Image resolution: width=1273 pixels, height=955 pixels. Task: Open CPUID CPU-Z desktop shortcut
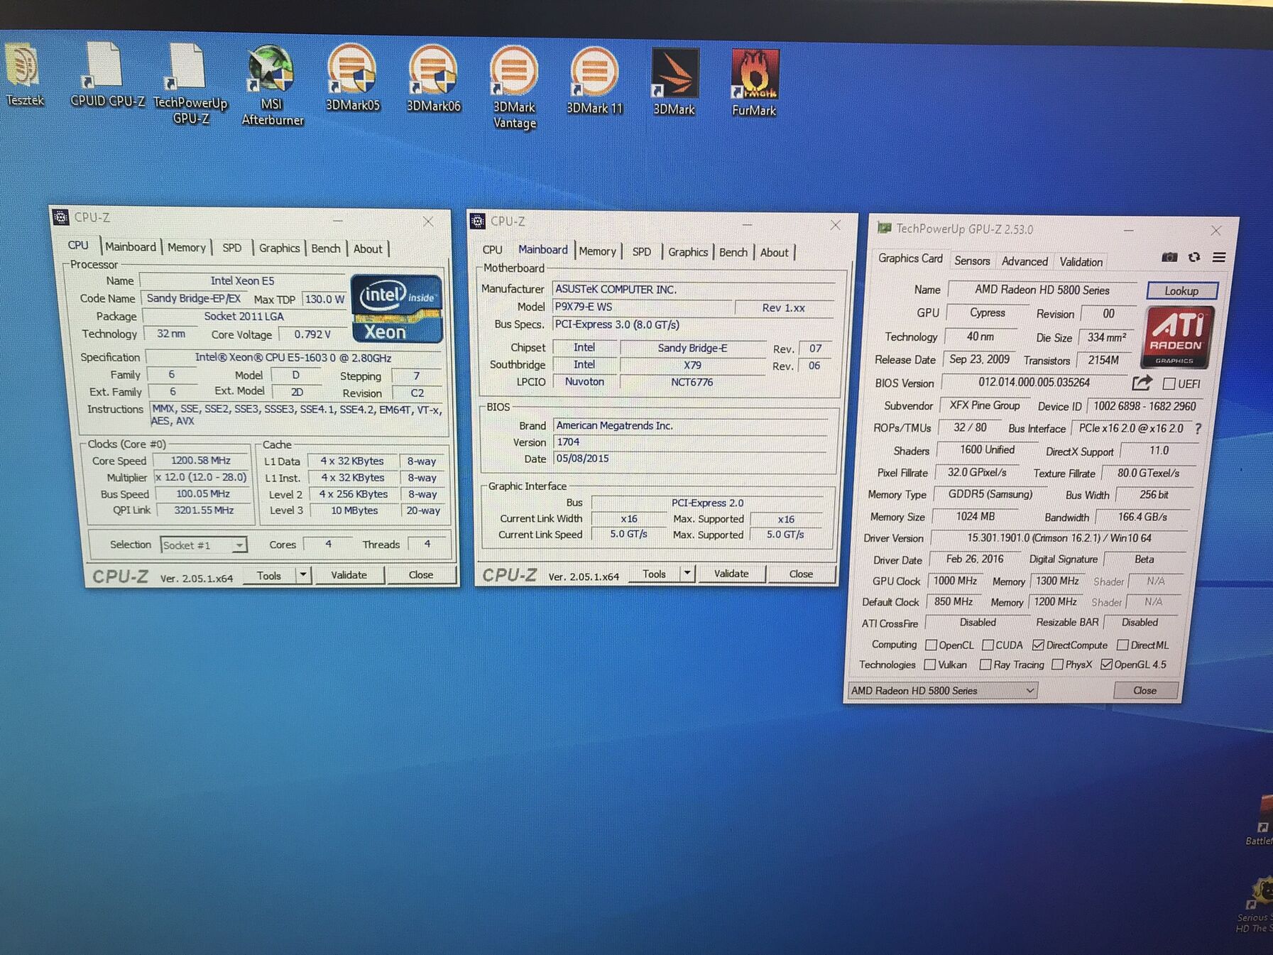[106, 75]
